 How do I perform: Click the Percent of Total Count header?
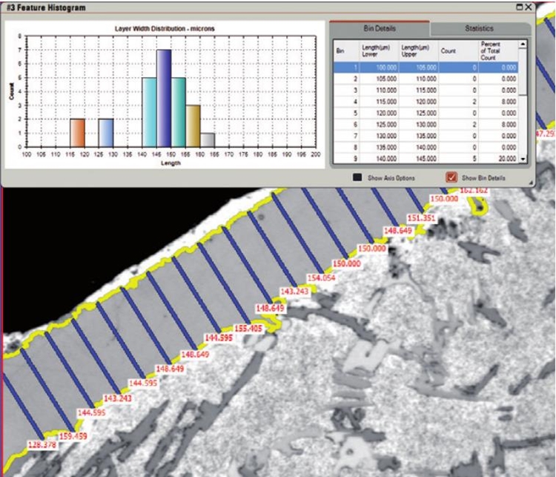(495, 50)
